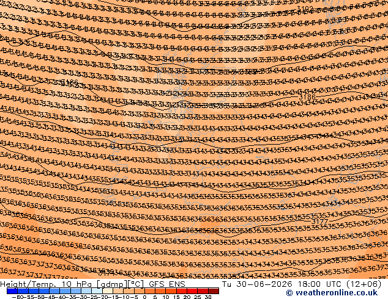The height and width of the screenshot is (299, 388).
Task: Select the '[gdmp]' unit label
Action: (x=112, y=284)
